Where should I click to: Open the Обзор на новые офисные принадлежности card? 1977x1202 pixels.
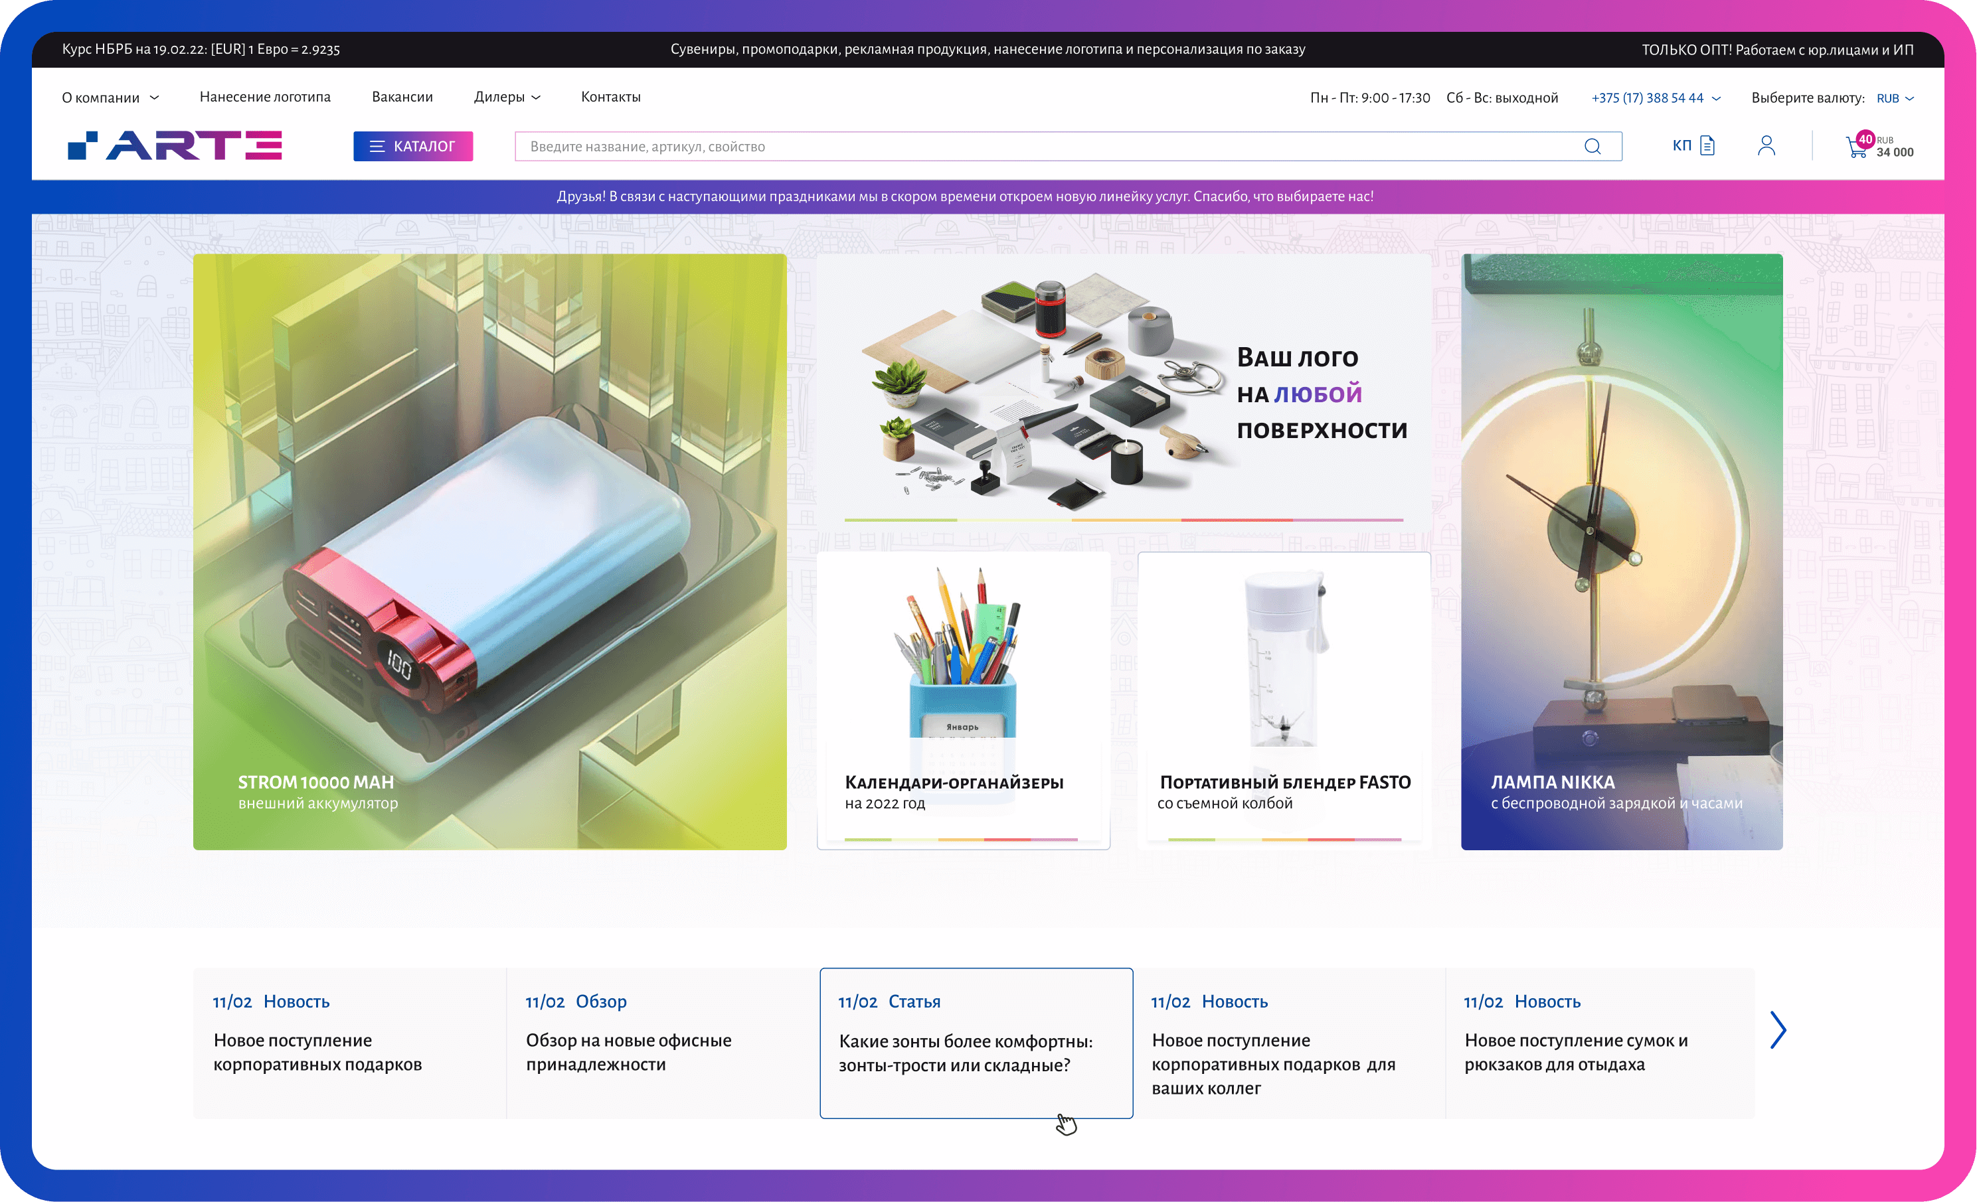click(x=661, y=1043)
